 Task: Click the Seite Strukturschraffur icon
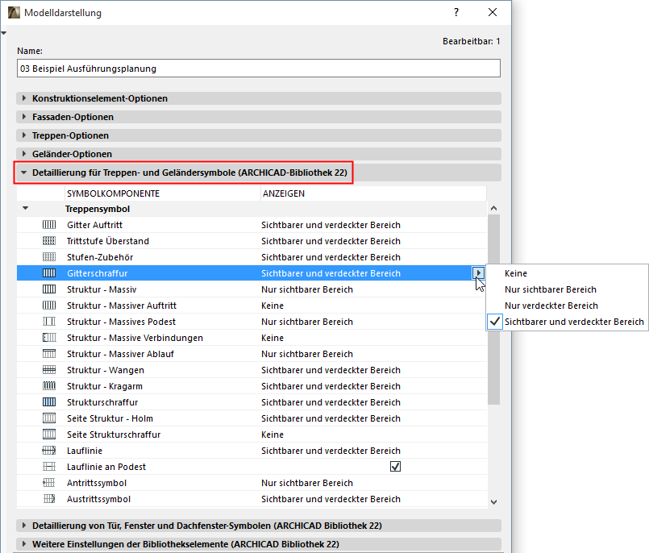[x=49, y=434]
